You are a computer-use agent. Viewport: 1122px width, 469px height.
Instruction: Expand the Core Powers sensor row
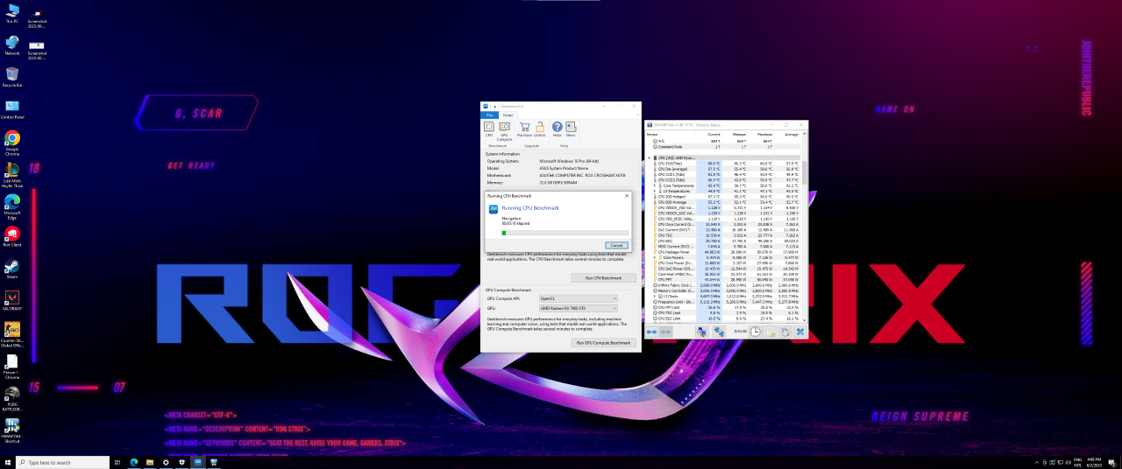655,258
